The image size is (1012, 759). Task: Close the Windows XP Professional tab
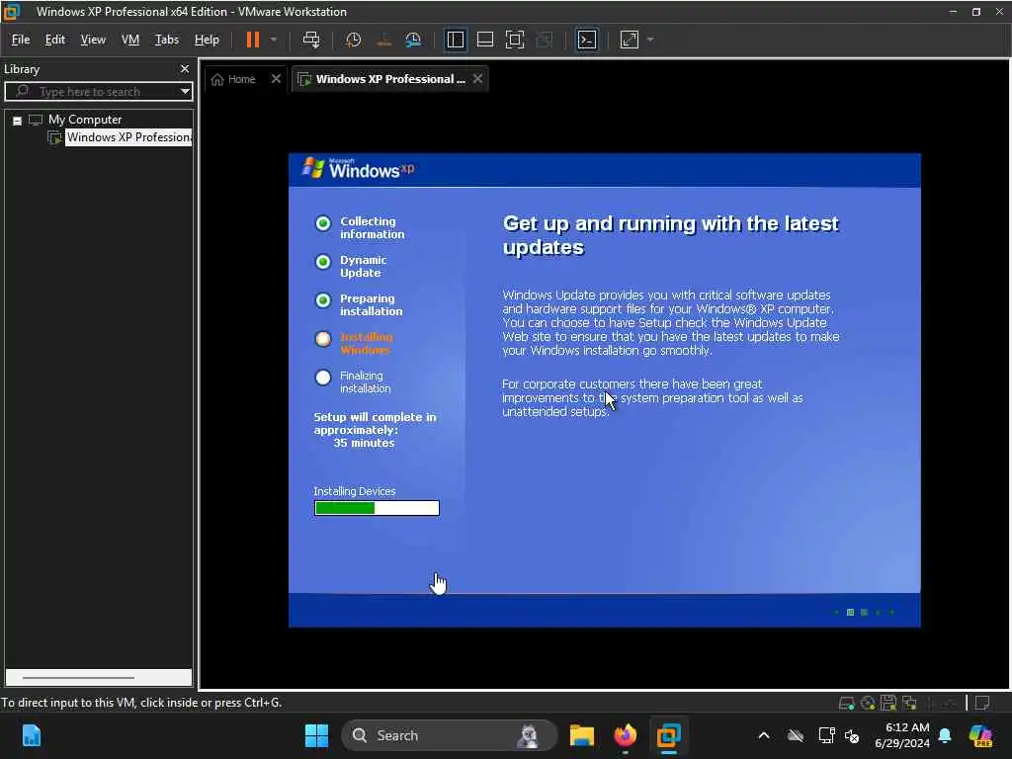pyautogui.click(x=477, y=79)
